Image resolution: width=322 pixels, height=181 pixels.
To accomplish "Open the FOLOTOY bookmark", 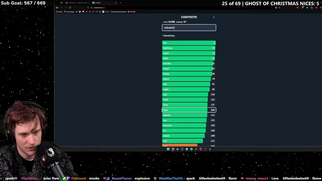I will tap(132, 12).
